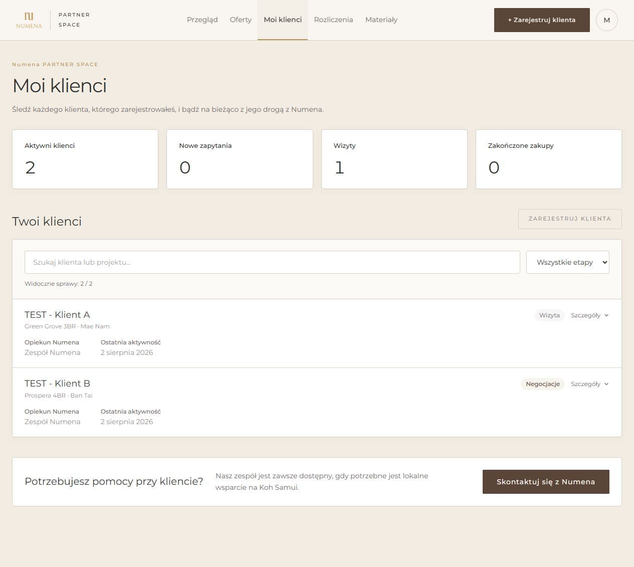Select the Wizyty stat card
This screenshot has width=634, height=567.
pos(394,159)
